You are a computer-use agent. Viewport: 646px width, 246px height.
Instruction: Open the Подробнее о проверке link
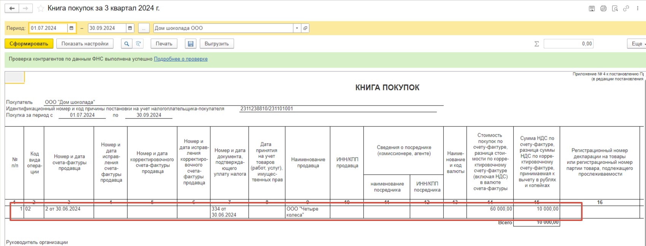pos(181,59)
